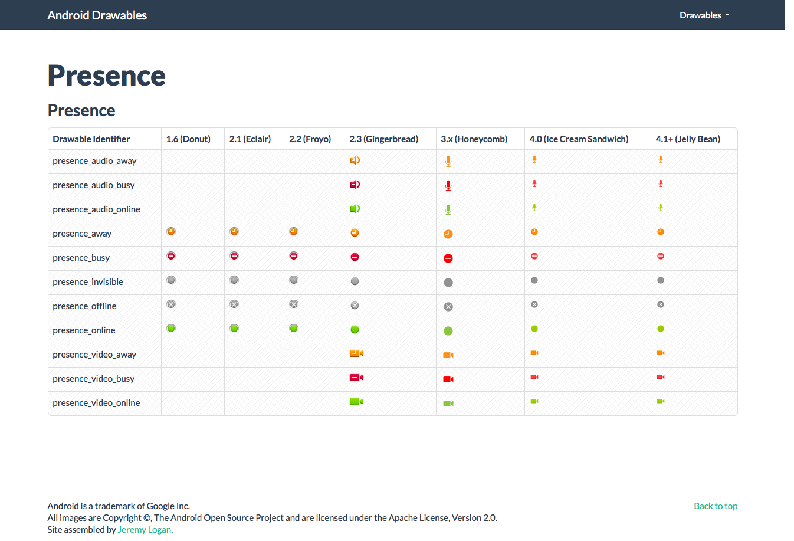Image resolution: width=794 pixels, height=541 pixels.
Task: Click the Donut presence_away orange clock icon
Action: point(171,232)
